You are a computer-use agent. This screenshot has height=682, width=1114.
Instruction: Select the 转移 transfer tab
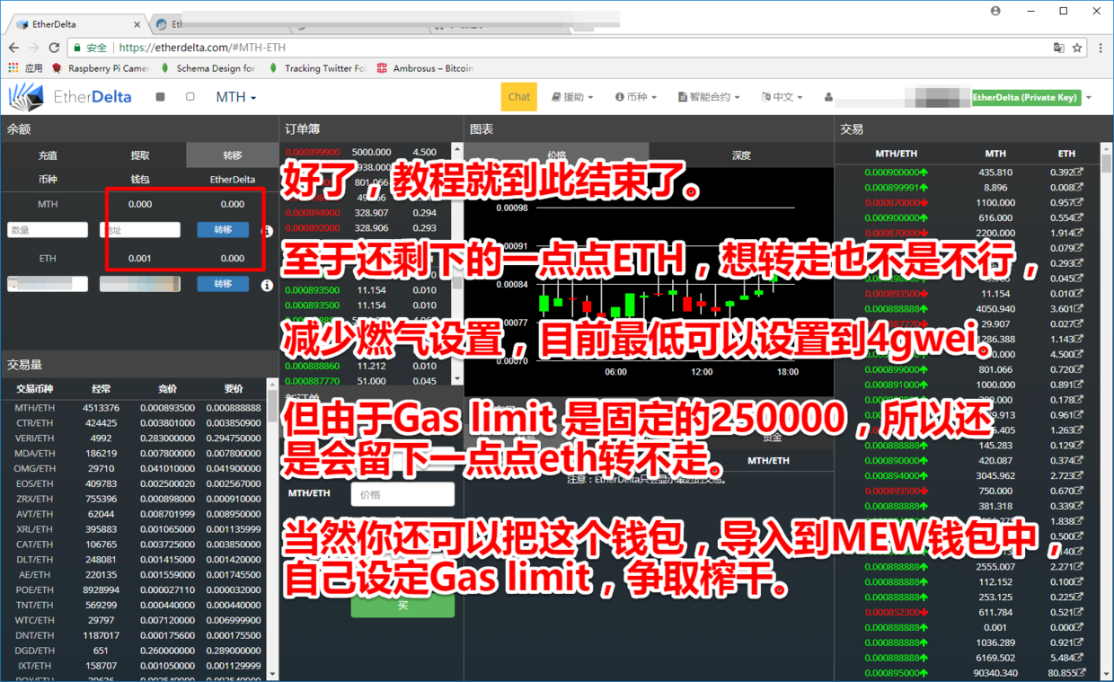233,155
